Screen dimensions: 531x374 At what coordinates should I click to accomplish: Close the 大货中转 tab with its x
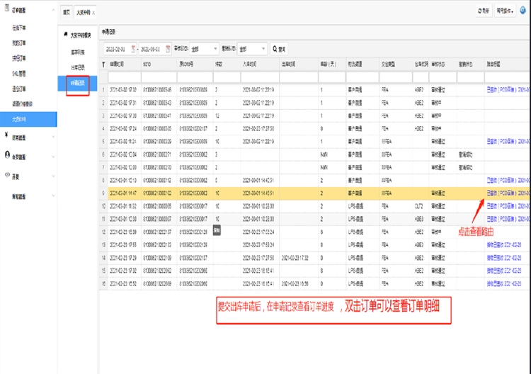[93, 13]
